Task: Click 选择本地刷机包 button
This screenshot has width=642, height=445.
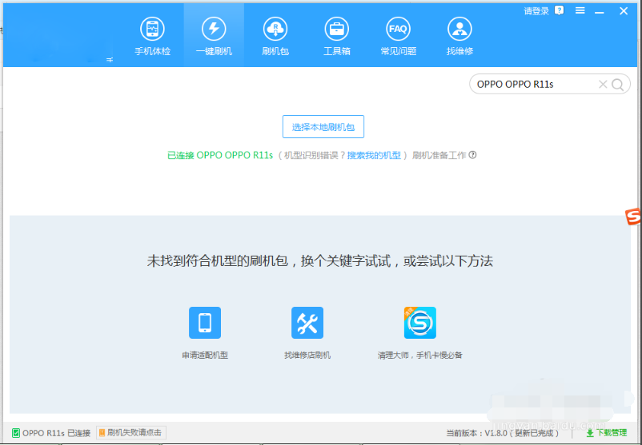Action: (x=323, y=127)
